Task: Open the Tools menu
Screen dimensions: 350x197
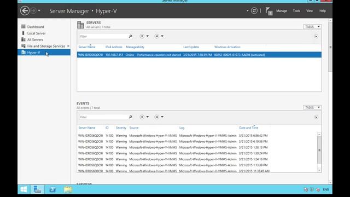Action: 296,11
